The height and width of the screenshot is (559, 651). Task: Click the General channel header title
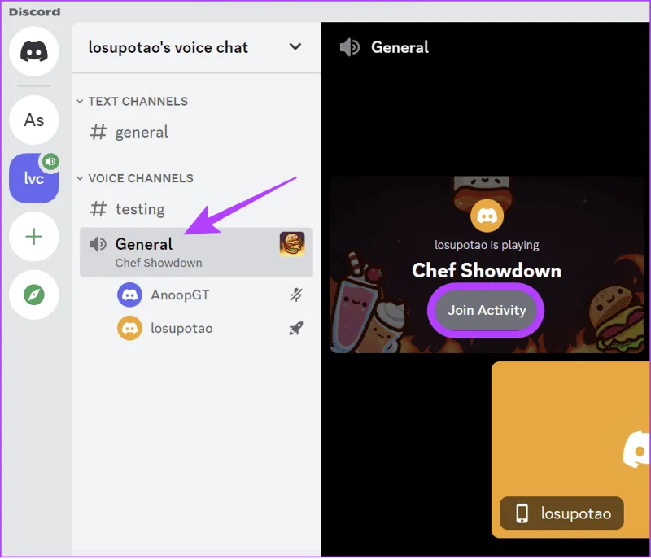click(400, 47)
